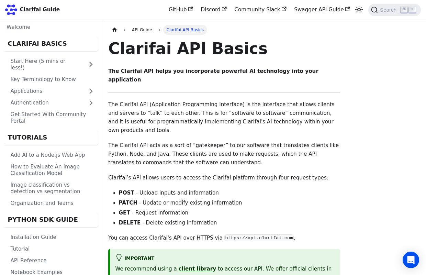The image size is (426, 275).
Task: Expand the Start Here sidebar section chevron
Action: pyautogui.click(x=91, y=64)
